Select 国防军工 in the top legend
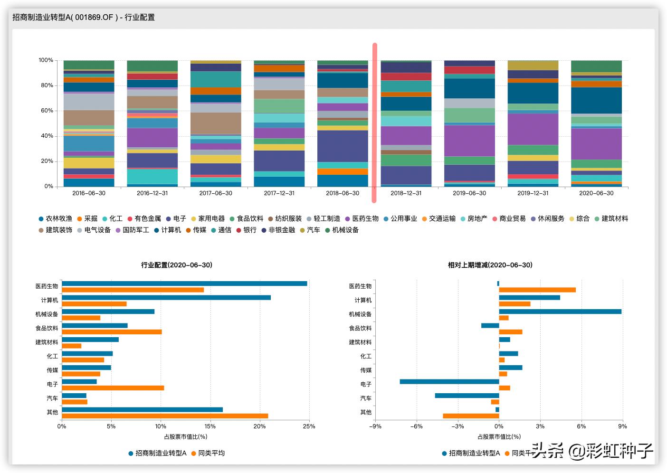Viewport: 667px width, 473px height. [132, 230]
